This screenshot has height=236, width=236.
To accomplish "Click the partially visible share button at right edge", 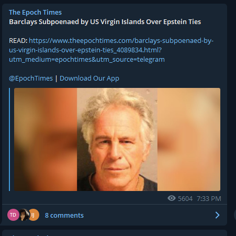I will pyautogui.click(x=235, y=215).
